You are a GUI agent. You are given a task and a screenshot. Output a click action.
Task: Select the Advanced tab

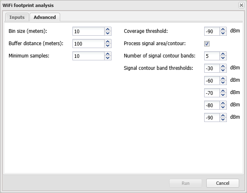44,17
